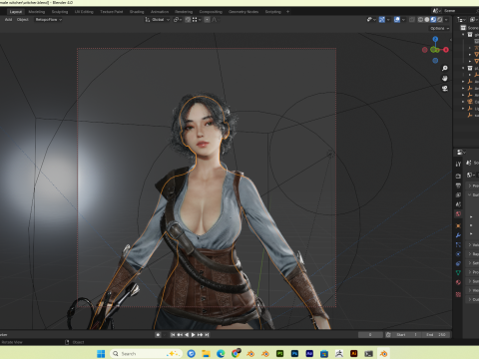Switch to the Texture Paint workspace tab
This screenshot has height=359, width=479.
coord(112,12)
